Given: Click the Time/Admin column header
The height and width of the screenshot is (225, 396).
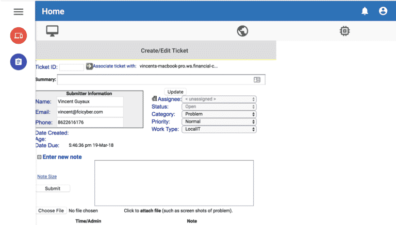Looking at the screenshot, I should 88,221.
